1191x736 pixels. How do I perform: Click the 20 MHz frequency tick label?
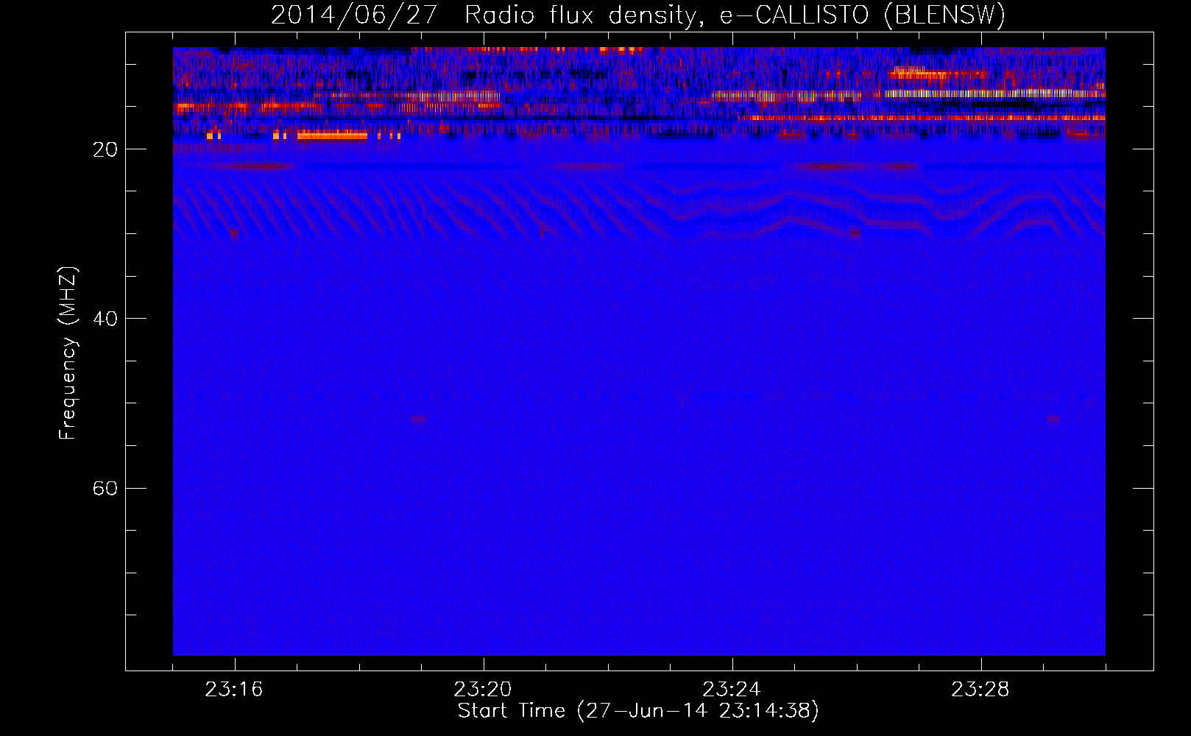(x=105, y=149)
